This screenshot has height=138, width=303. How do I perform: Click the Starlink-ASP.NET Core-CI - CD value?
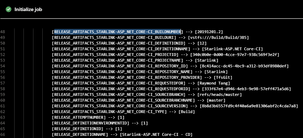[156, 134]
